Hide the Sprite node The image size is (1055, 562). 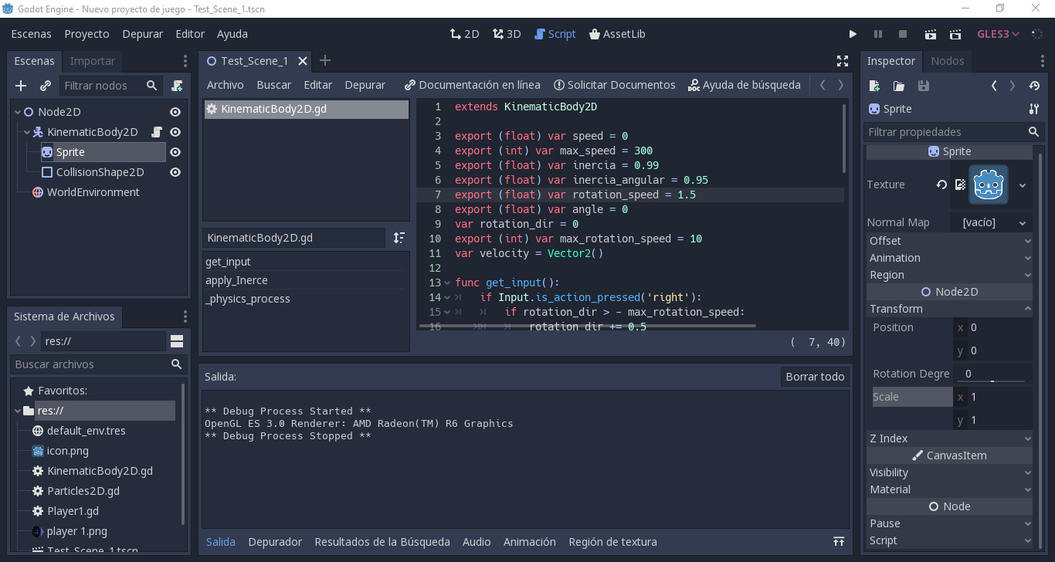point(175,152)
